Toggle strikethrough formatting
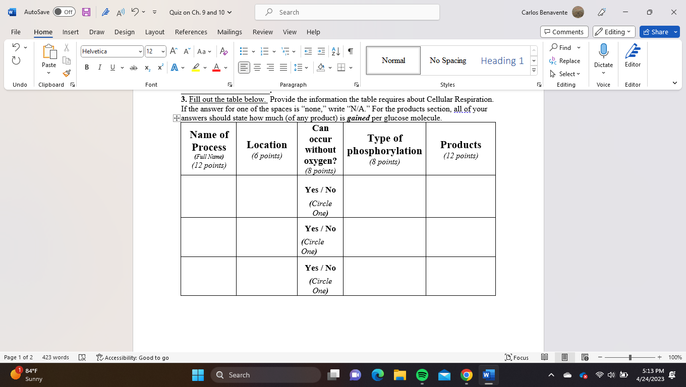Image resolution: width=686 pixels, height=387 pixels. [x=134, y=68]
